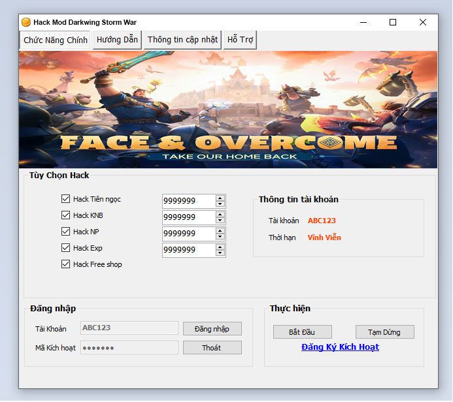The height and width of the screenshot is (402, 453).
Task: Close the Hack Mod window
Action: pos(423,22)
